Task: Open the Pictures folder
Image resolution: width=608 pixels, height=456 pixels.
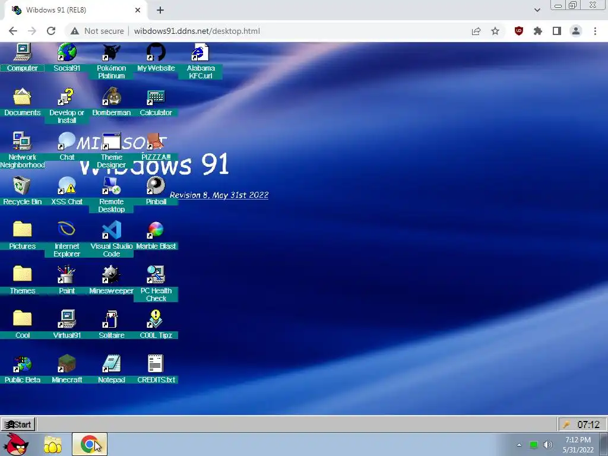Action: click(22, 235)
